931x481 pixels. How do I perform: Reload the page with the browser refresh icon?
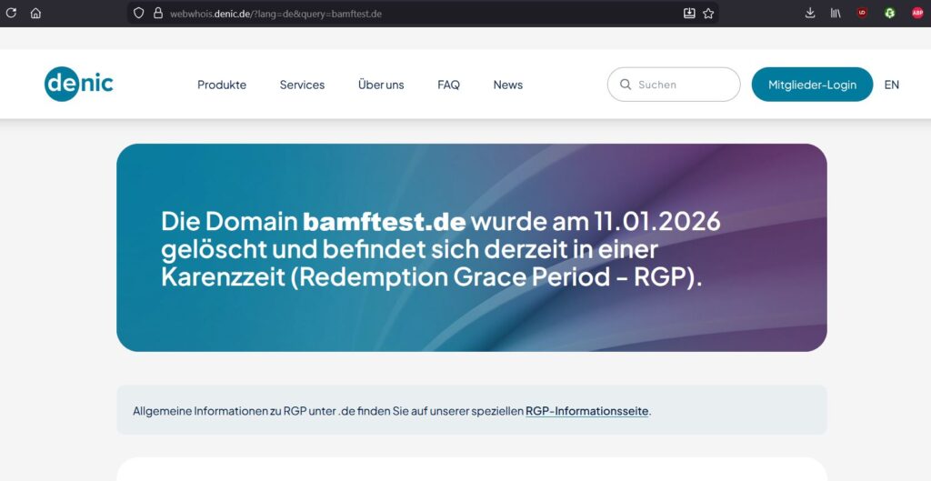point(11,13)
